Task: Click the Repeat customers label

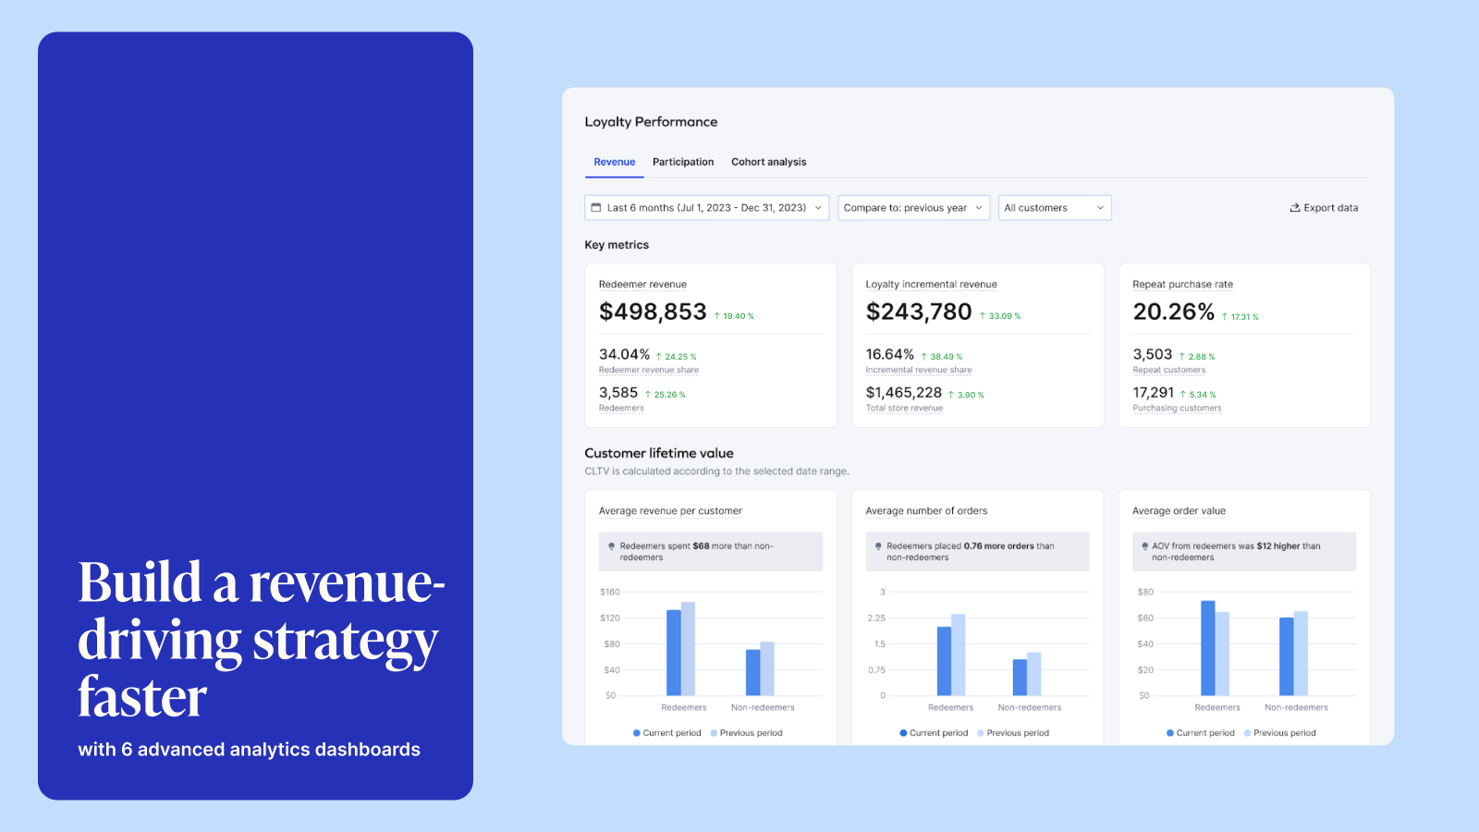Action: (1169, 370)
